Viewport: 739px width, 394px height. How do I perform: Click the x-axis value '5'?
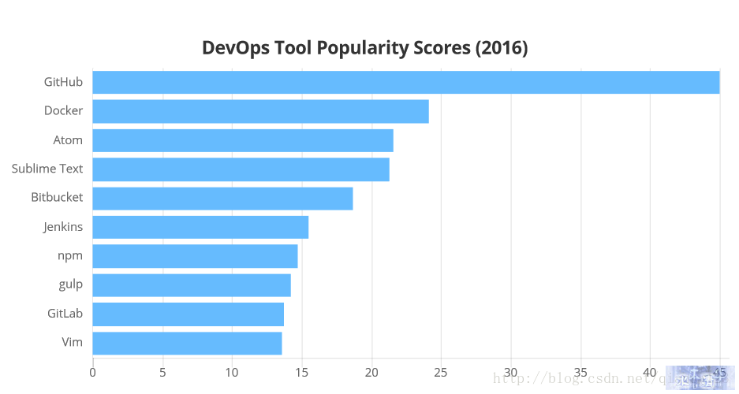pos(162,373)
